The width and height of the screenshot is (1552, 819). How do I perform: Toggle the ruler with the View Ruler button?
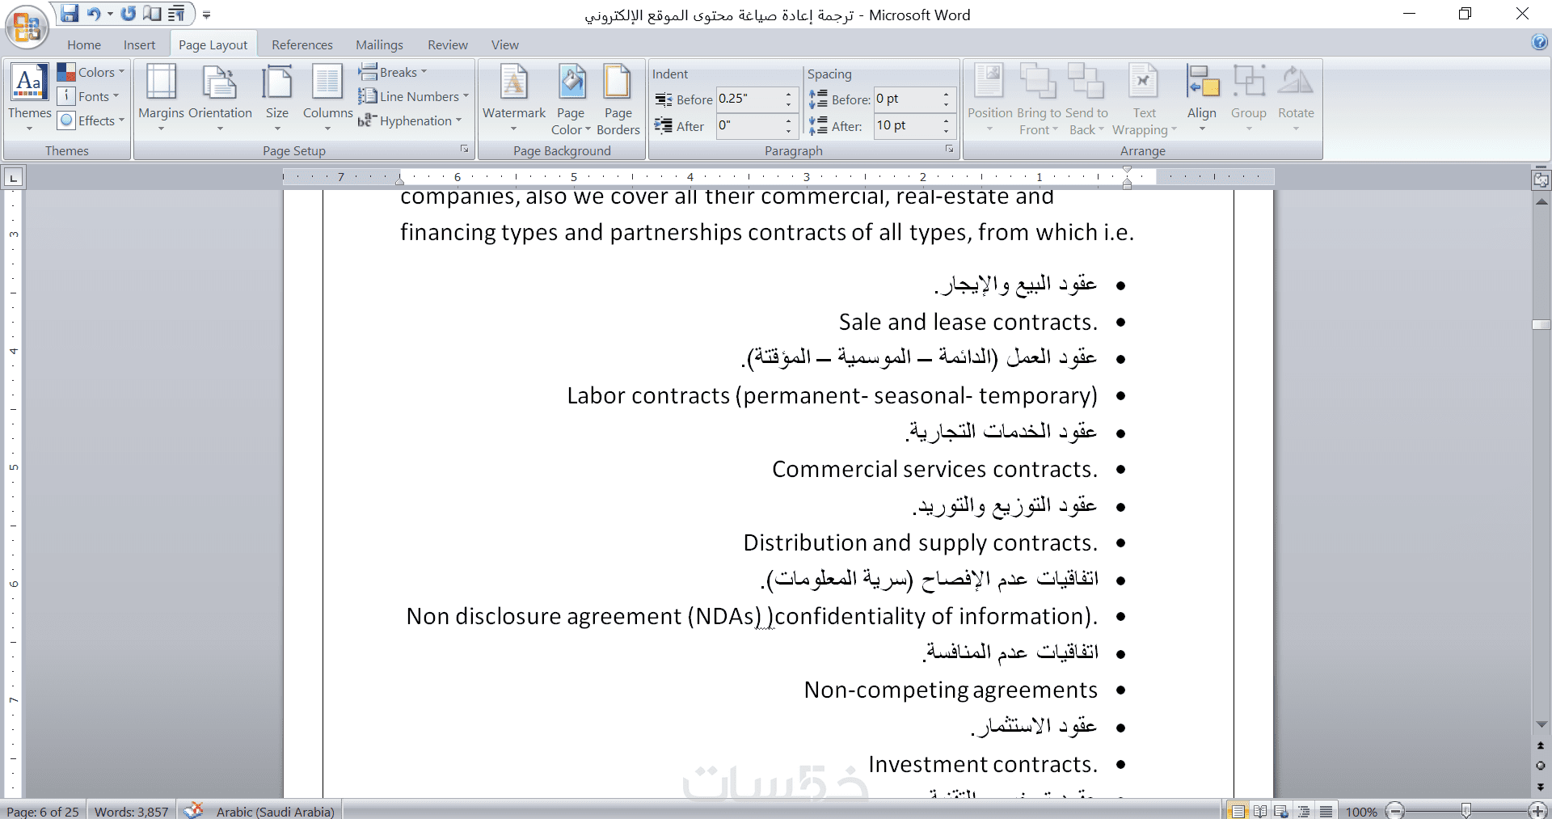[x=1541, y=179]
